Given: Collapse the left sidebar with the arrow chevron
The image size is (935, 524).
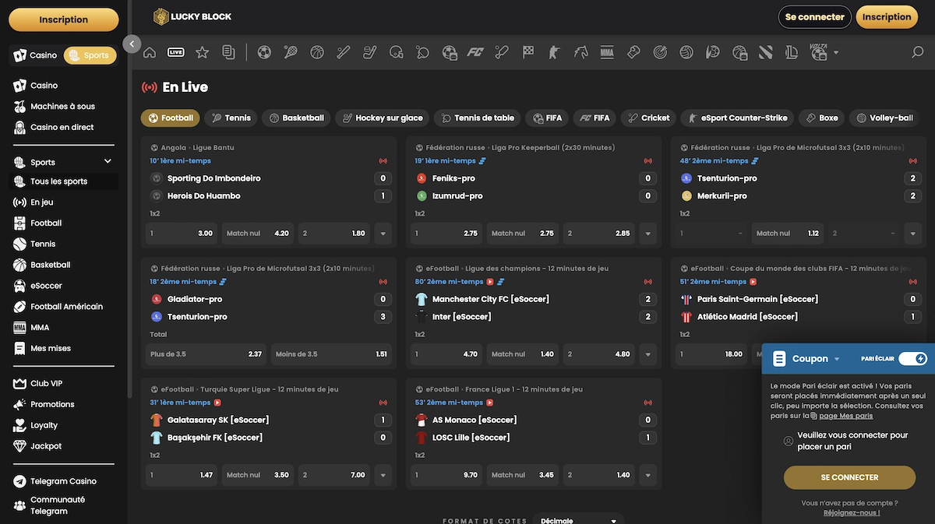Looking at the screenshot, I should pos(131,44).
